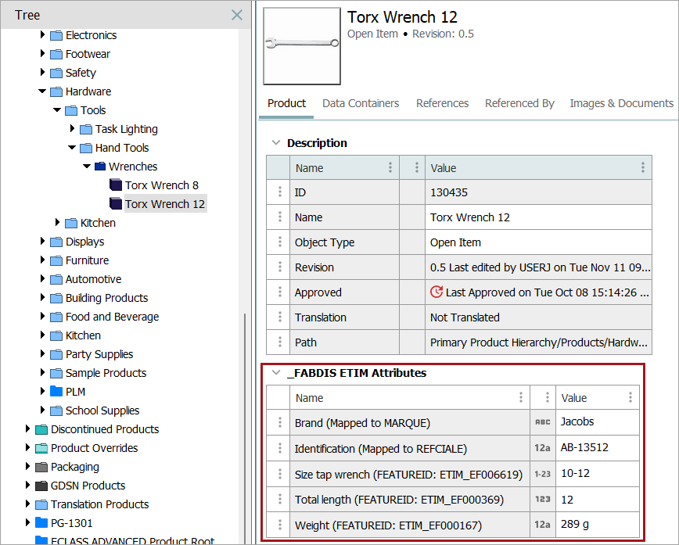
Task: Select the Automotive folder
Action: pyautogui.click(x=93, y=279)
